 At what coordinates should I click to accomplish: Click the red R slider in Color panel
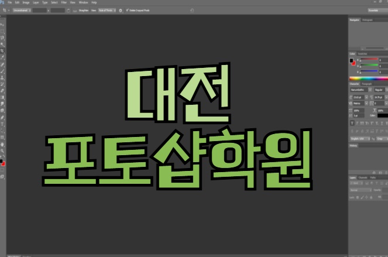pyautogui.click(x=369, y=60)
